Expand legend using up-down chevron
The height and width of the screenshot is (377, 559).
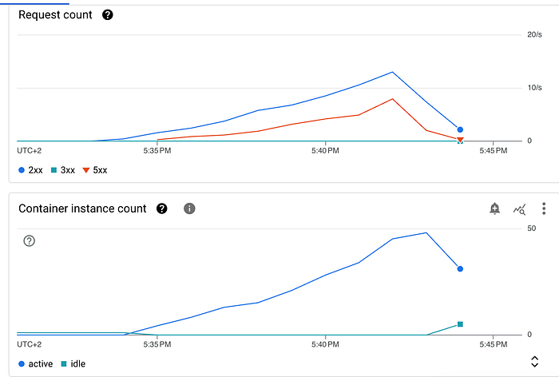[x=534, y=361]
